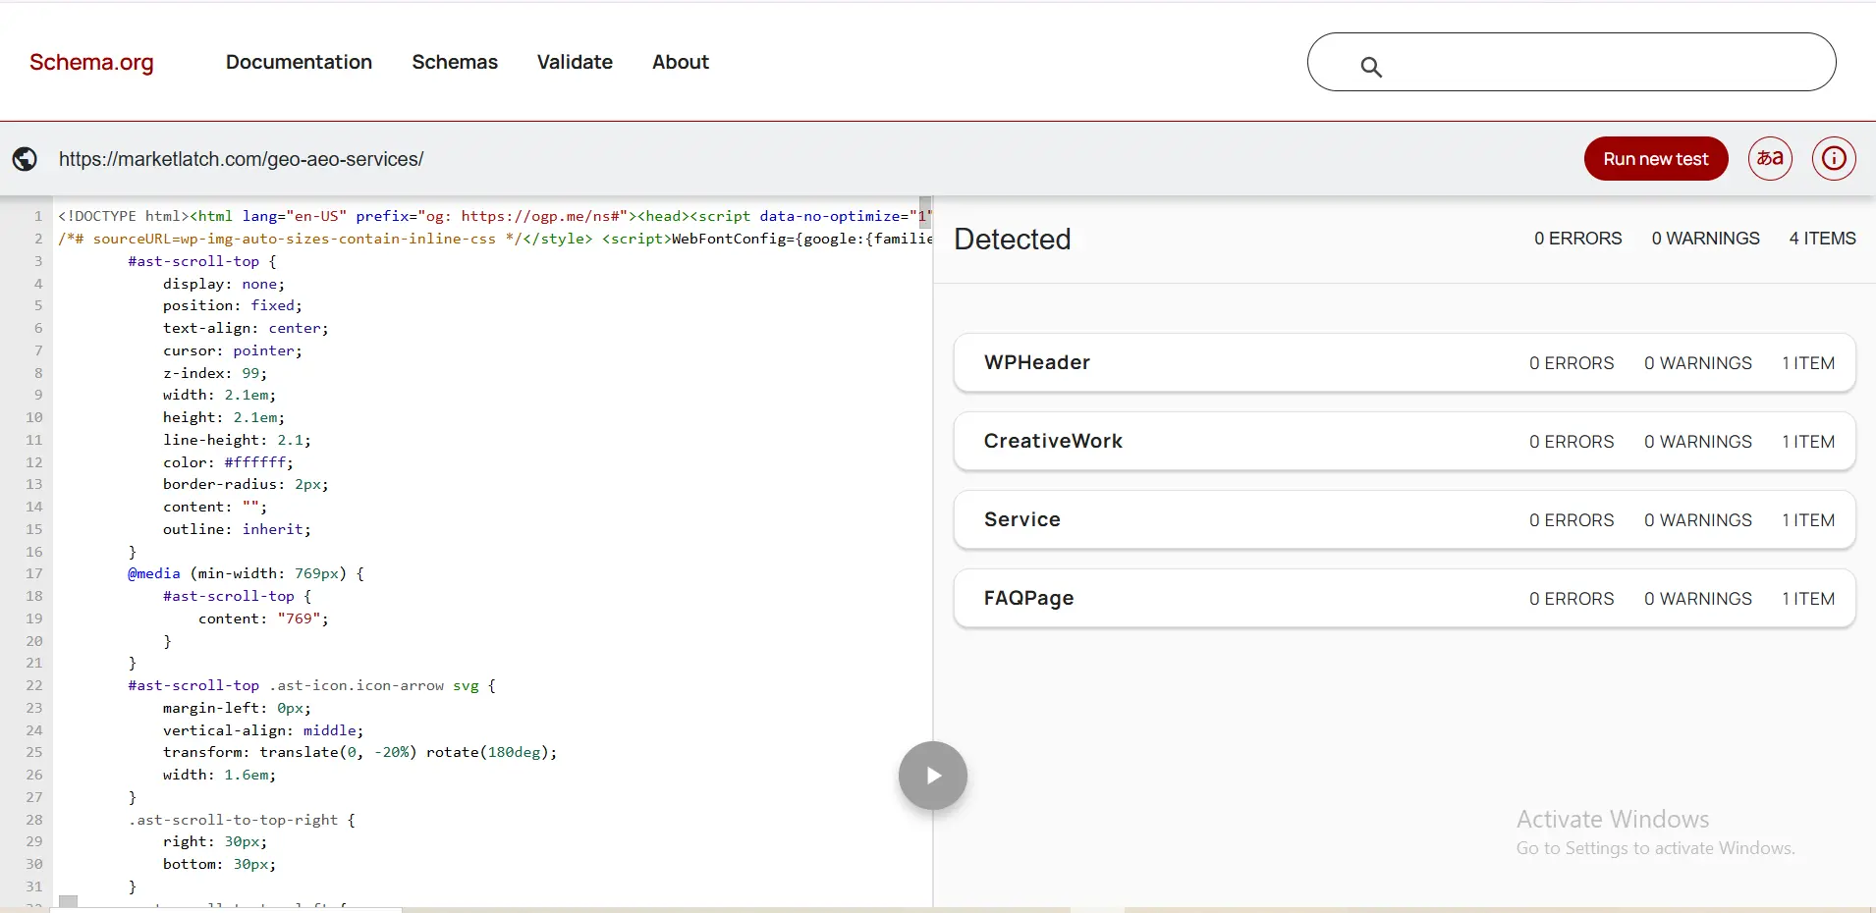Click the globe icon beside the URL

(x=25, y=159)
